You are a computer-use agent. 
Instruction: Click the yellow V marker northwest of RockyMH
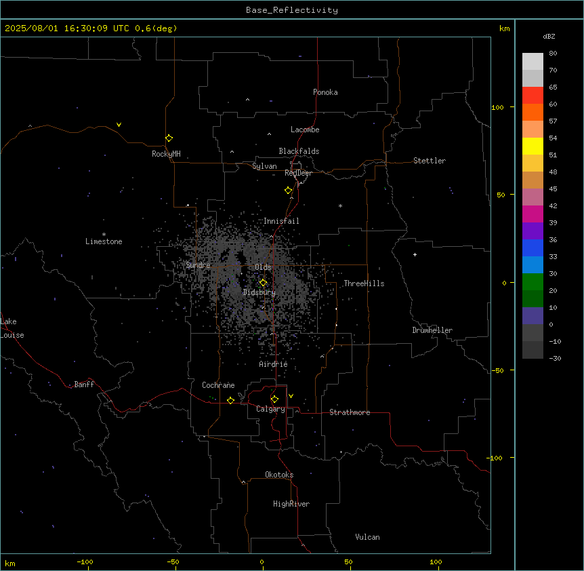pyautogui.click(x=119, y=125)
